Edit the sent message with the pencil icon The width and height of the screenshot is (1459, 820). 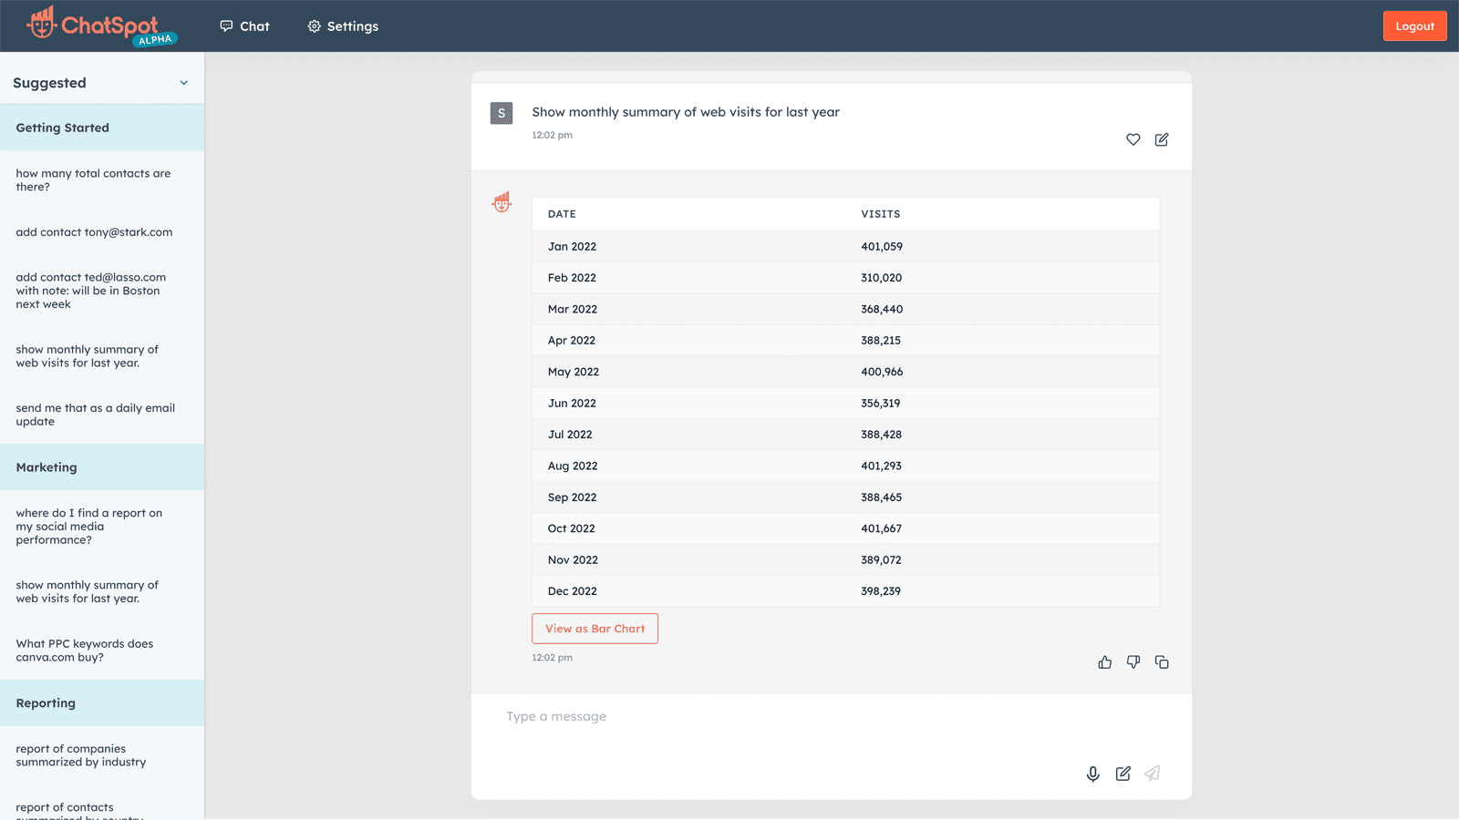1162,139
